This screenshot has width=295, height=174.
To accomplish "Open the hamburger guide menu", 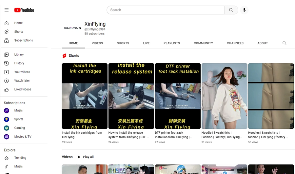I will point(7,10).
